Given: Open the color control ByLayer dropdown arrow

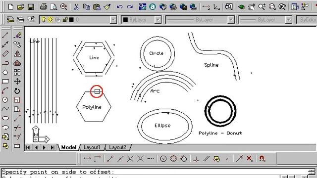Looking at the screenshot, I should pos(158,20).
